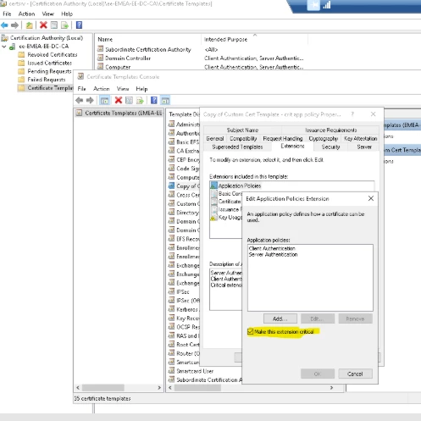The height and width of the screenshot is (421, 421).
Task: Click the blue help icon in certsrv toolbar
Action: [x=79, y=25]
